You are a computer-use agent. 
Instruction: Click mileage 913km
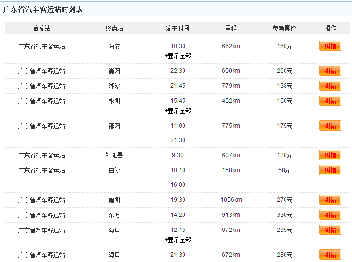231,215
